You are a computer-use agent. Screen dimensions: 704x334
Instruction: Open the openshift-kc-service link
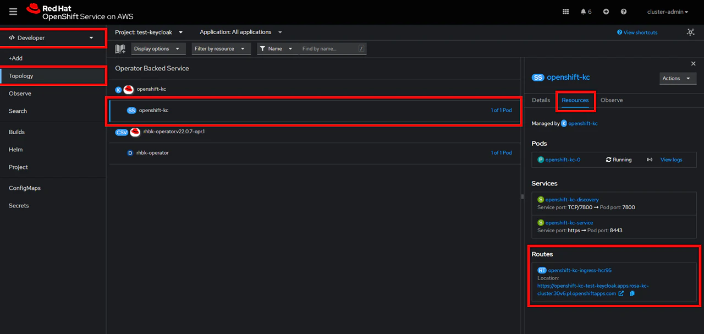(569, 223)
